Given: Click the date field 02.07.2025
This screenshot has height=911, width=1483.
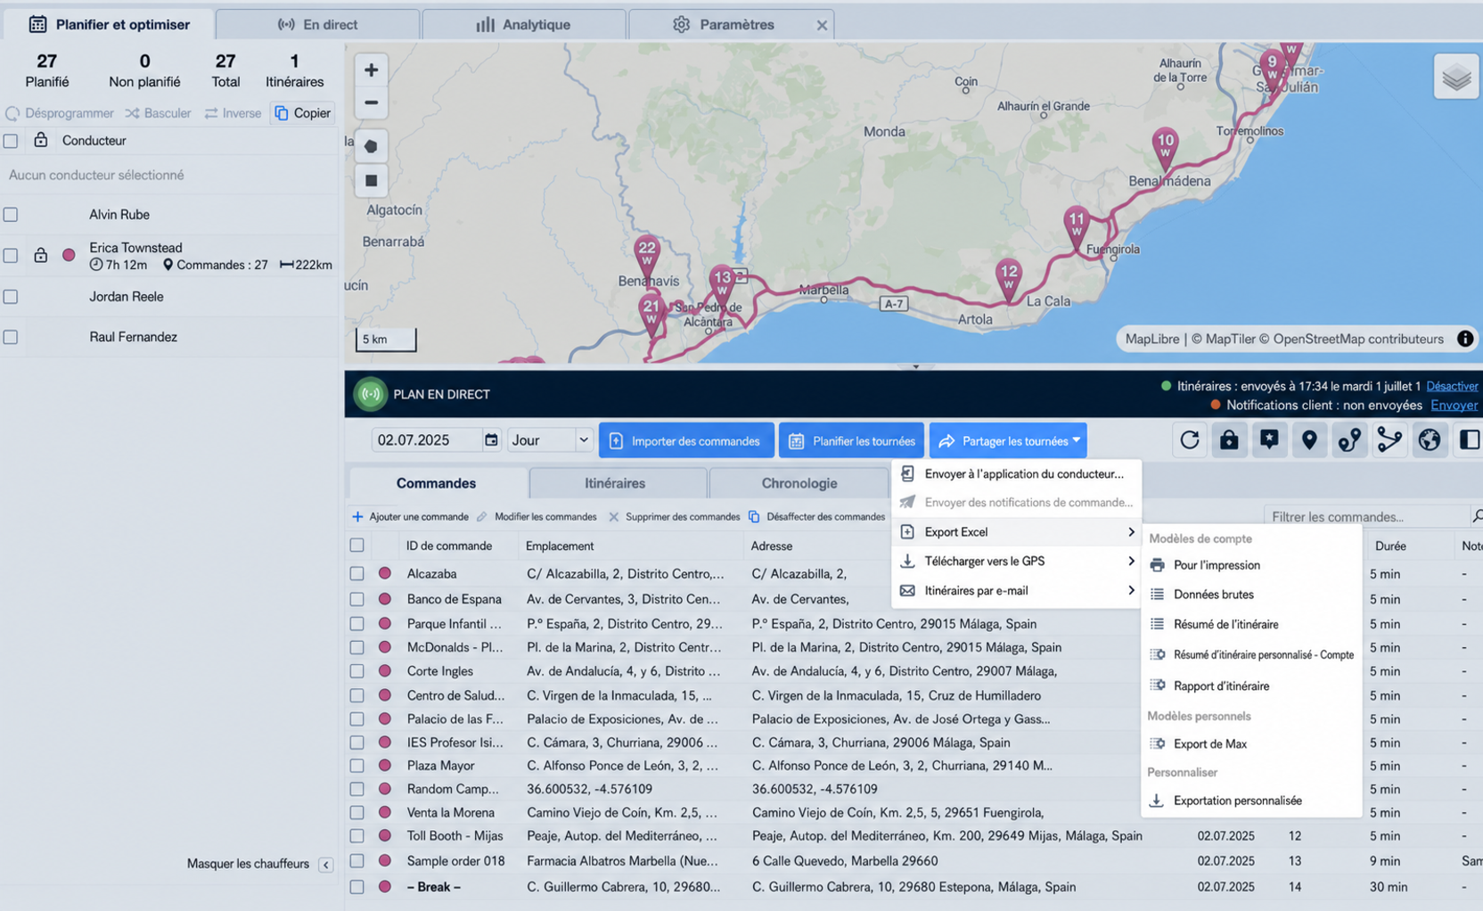Looking at the screenshot, I should click(426, 440).
